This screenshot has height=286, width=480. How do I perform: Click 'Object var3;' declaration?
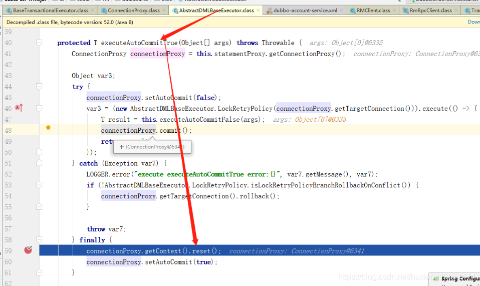pyautogui.click(x=93, y=76)
